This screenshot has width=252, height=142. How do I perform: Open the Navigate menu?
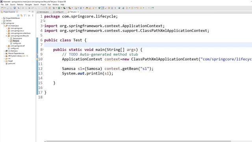[28, 5]
